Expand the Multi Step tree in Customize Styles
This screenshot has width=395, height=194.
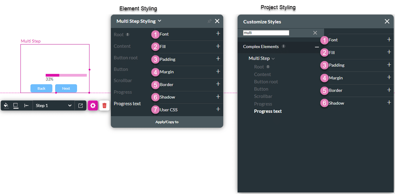(273, 58)
